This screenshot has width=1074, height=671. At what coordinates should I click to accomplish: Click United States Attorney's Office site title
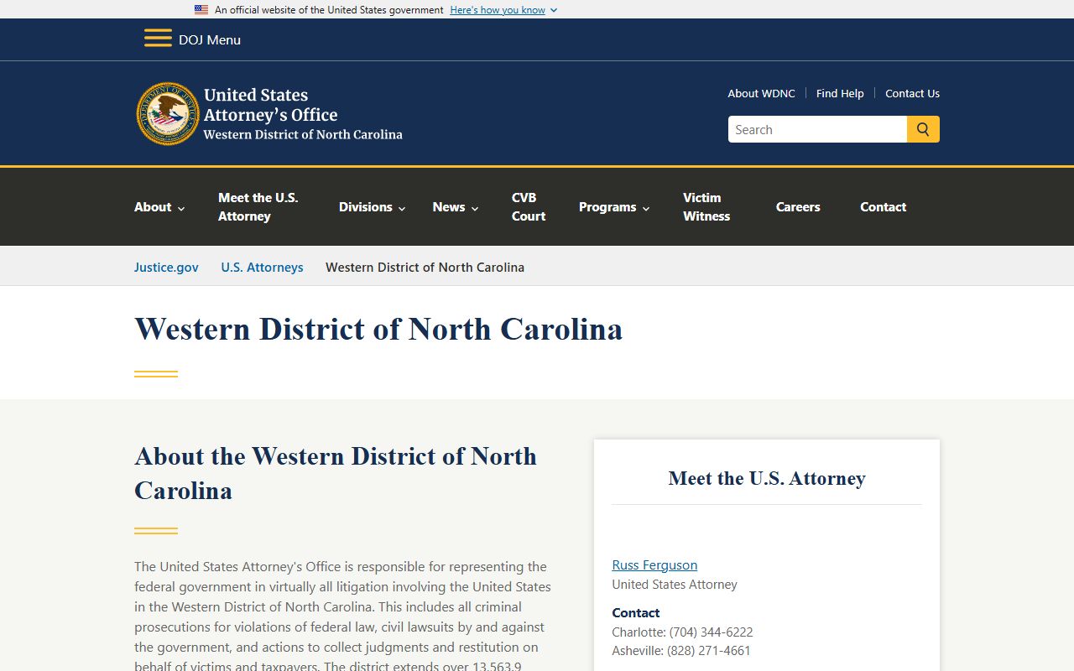303,113
